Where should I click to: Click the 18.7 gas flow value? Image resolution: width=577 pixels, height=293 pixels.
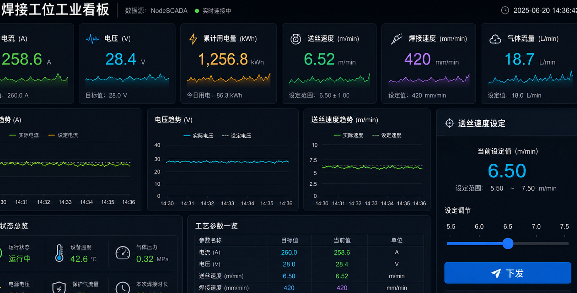(x=520, y=59)
